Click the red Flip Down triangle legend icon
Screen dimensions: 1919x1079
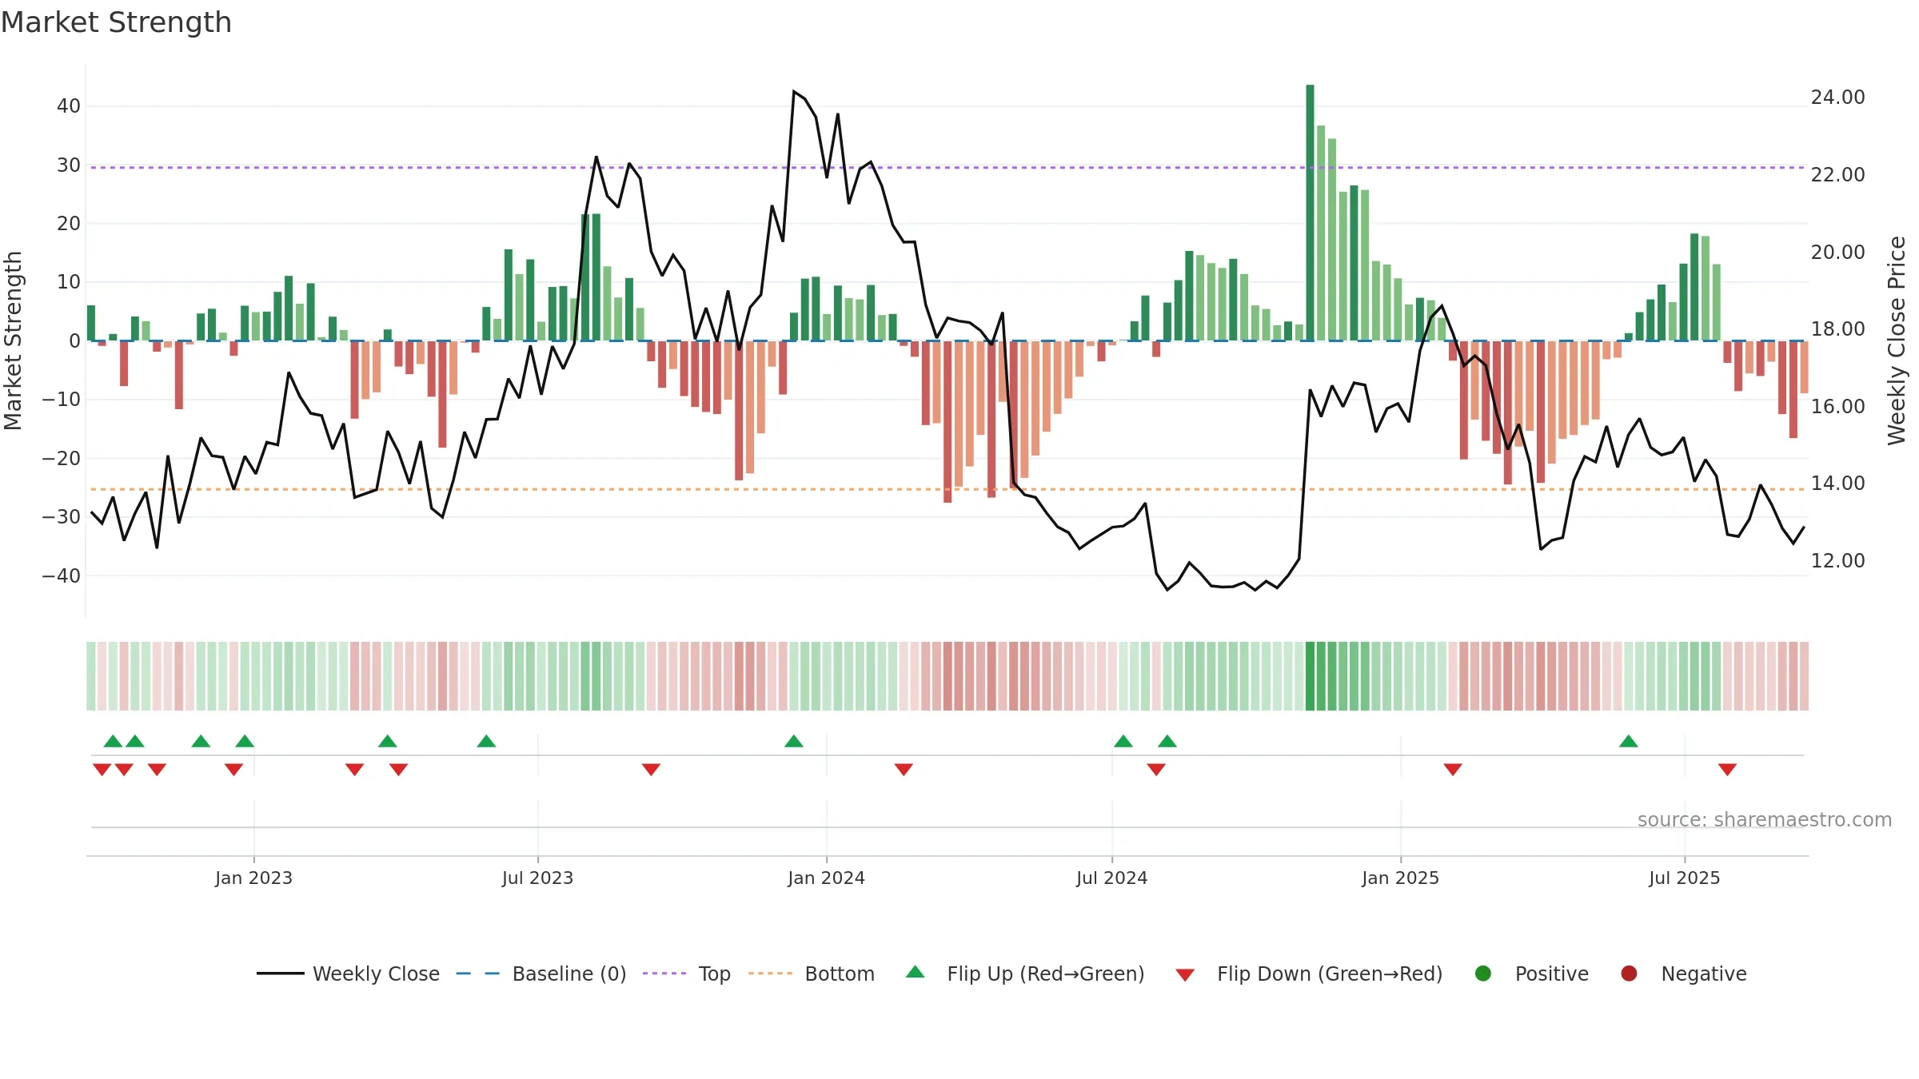(1186, 975)
